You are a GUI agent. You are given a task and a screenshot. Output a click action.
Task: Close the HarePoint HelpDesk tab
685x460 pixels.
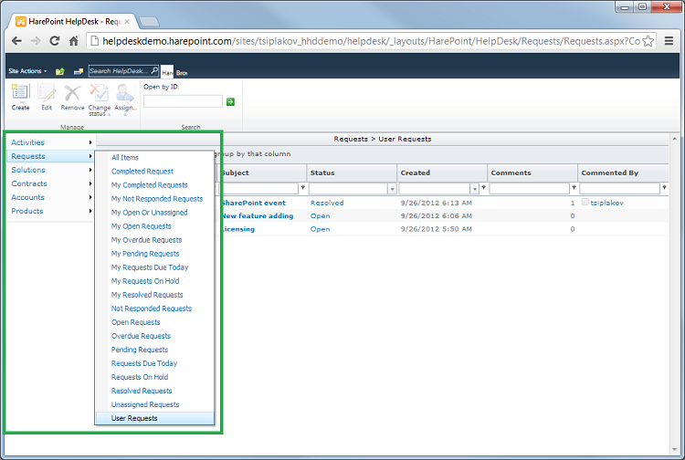pos(127,21)
